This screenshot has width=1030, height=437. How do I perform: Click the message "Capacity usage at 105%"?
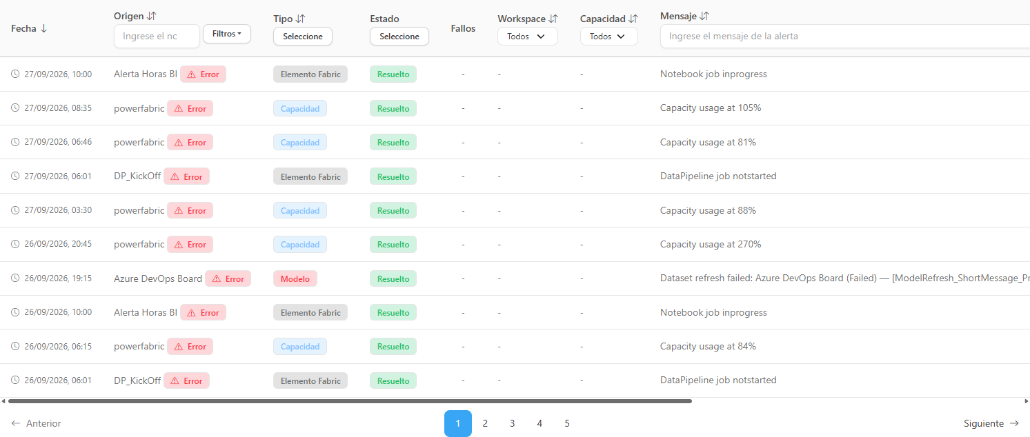point(711,108)
